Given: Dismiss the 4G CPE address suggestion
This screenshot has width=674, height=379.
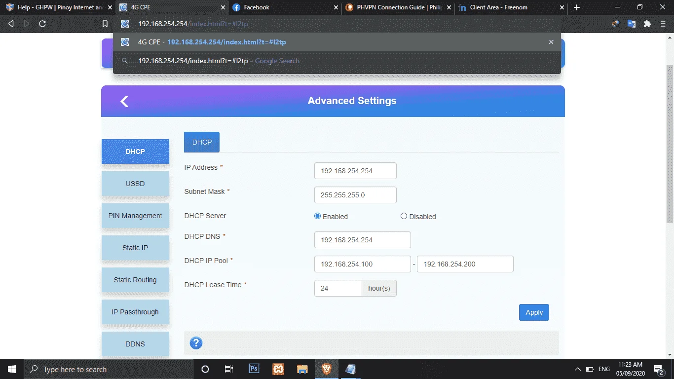Looking at the screenshot, I should point(551,42).
